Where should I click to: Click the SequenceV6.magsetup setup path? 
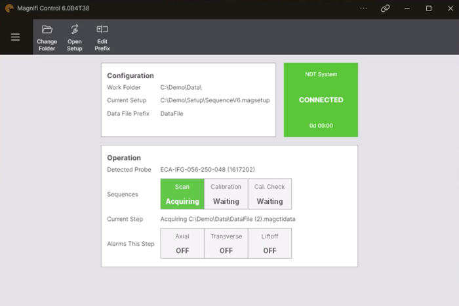(x=215, y=100)
